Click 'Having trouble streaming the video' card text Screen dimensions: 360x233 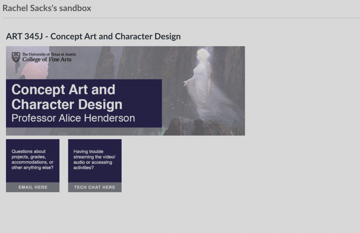(94, 159)
